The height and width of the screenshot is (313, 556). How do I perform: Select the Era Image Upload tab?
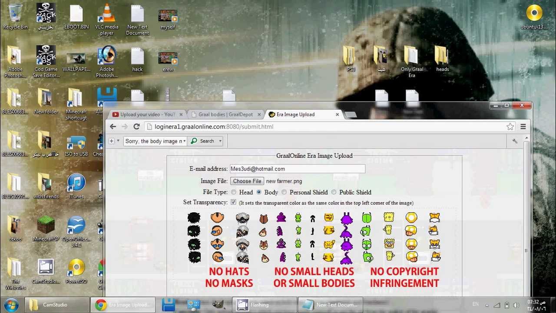coord(303,114)
